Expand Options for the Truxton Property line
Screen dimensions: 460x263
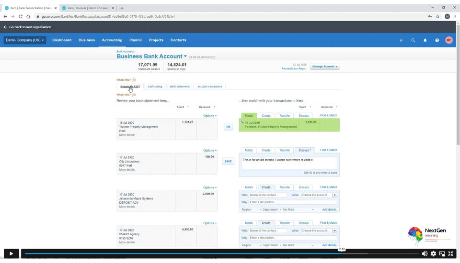coord(209,116)
